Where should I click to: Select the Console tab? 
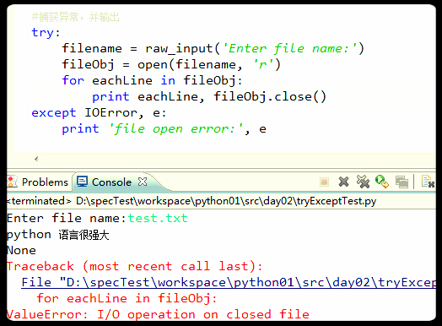click(x=111, y=182)
